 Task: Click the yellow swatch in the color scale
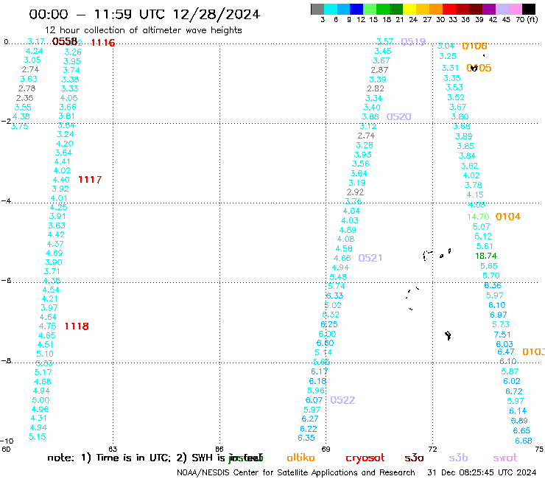click(409, 9)
